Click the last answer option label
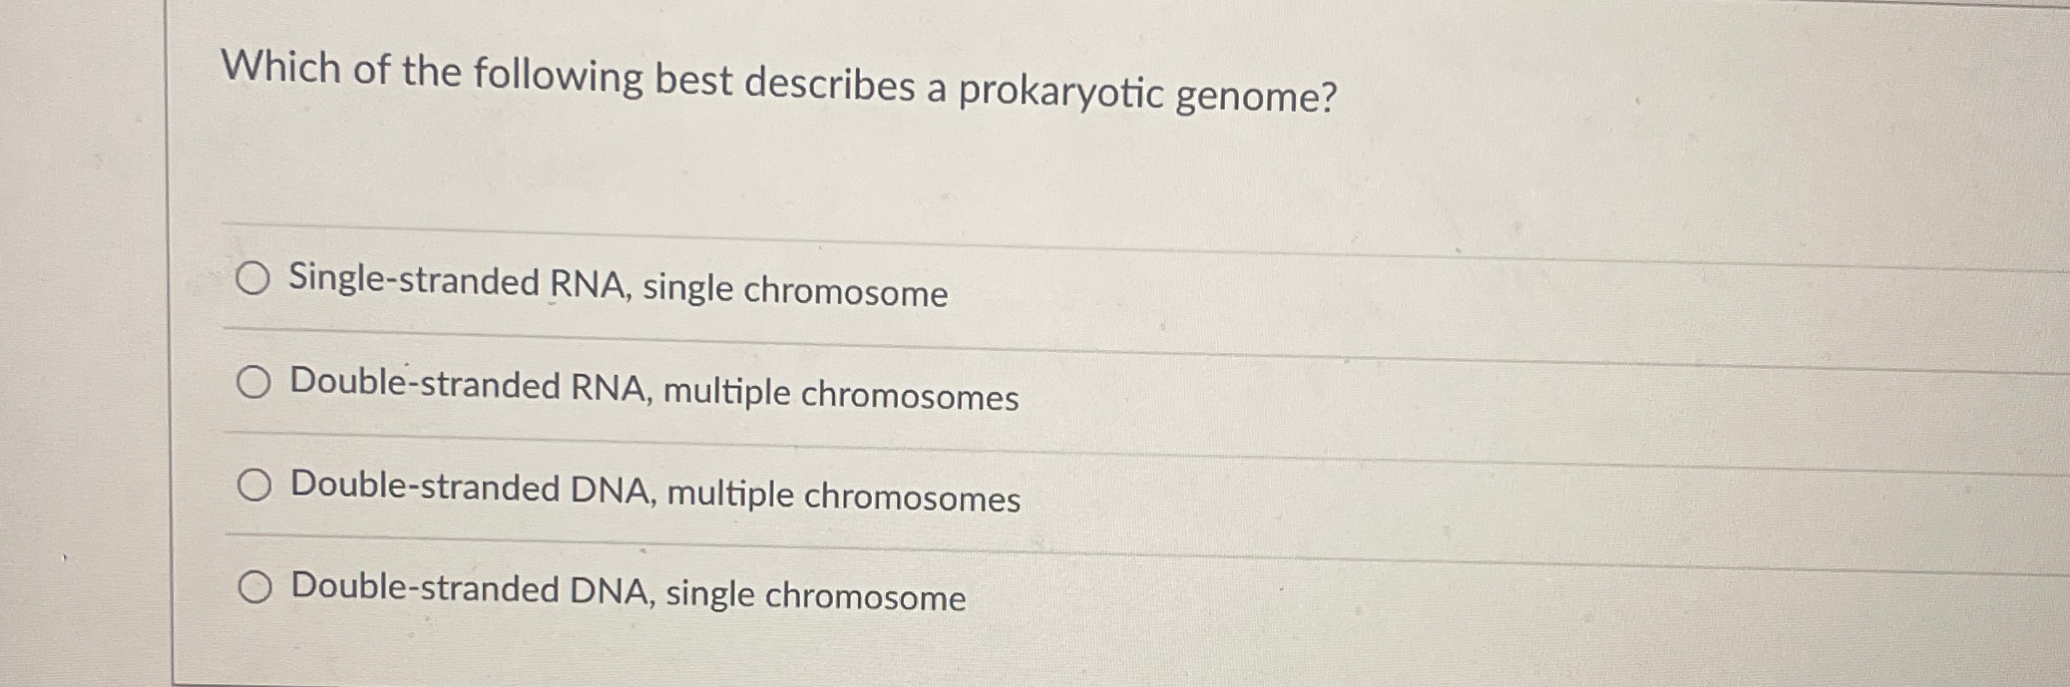The image size is (2070, 687). pyautogui.click(x=625, y=597)
